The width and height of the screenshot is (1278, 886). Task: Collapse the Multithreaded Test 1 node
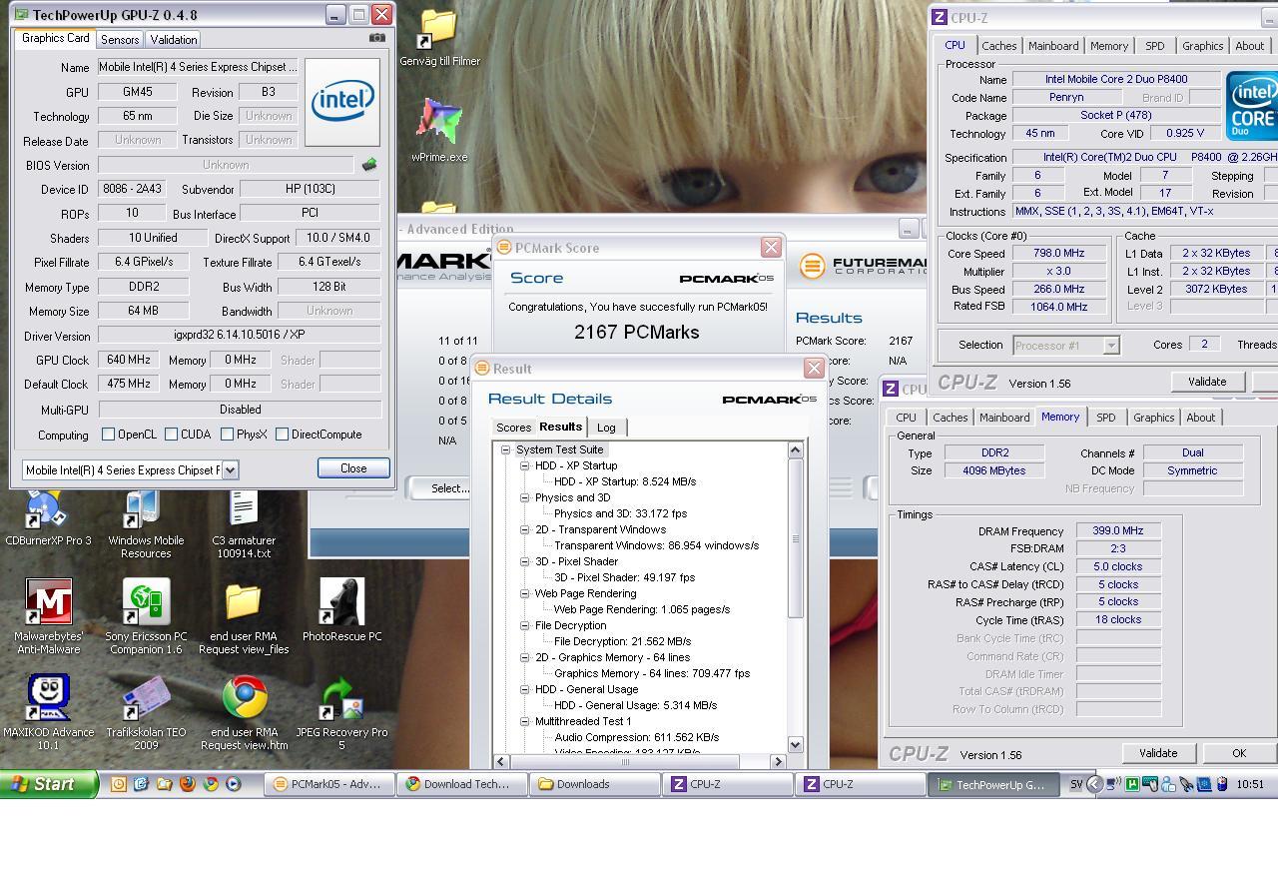[x=524, y=721]
